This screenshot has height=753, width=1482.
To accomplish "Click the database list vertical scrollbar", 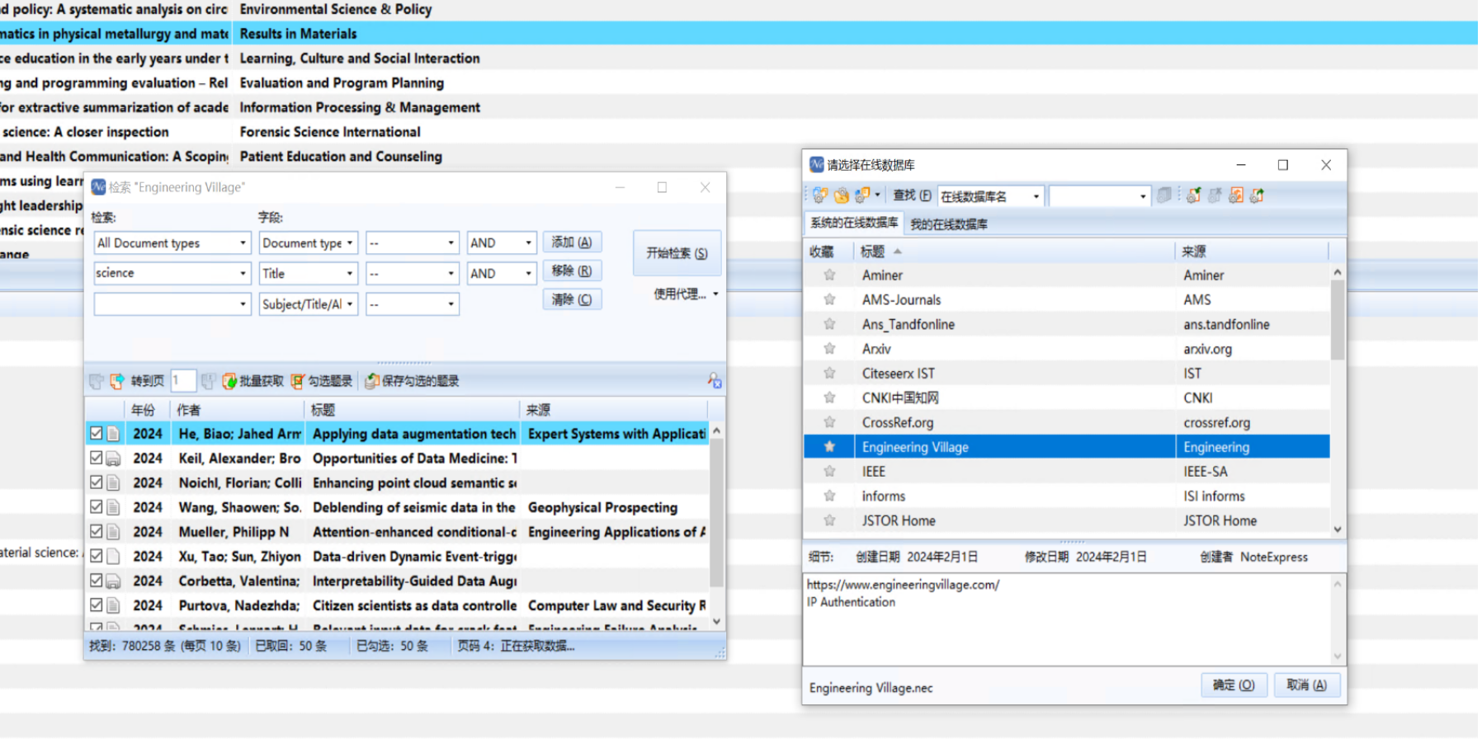I will click(1338, 320).
